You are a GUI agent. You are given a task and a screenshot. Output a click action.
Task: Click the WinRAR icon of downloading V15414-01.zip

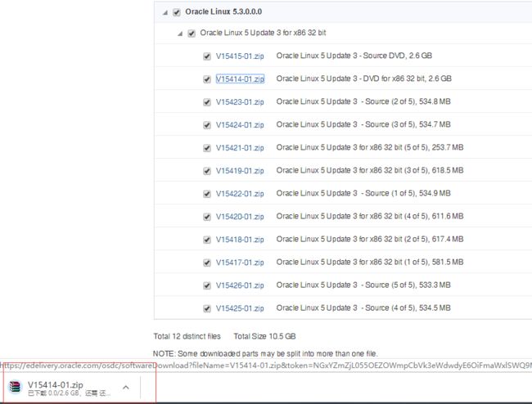click(x=15, y=388)
